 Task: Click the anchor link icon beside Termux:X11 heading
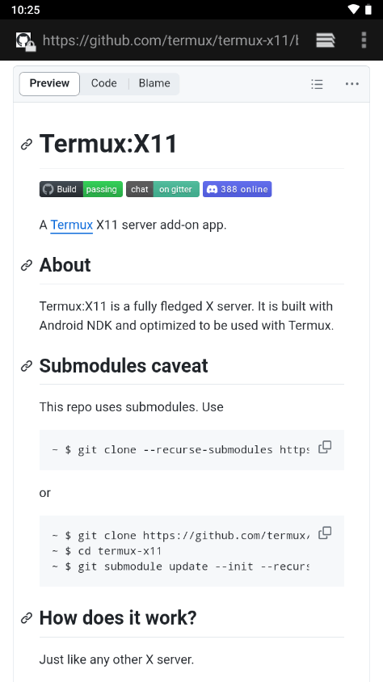pos(27,145)
